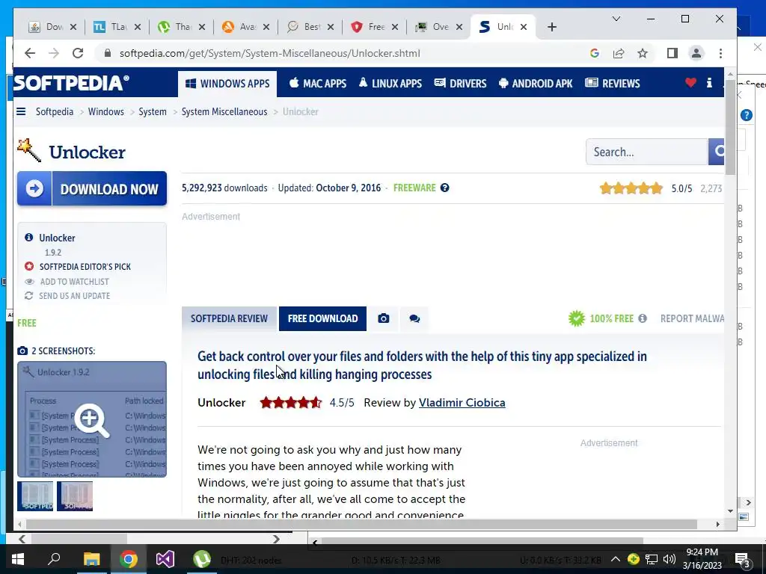Click the Softpedia logo

(x=71, y=83)
